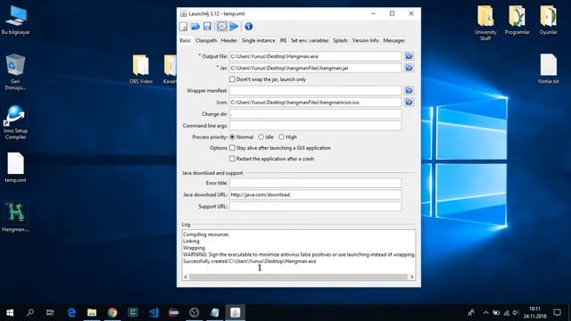Click the Launch4j taskbar button
Screen dimensions: 571x321
235,312
